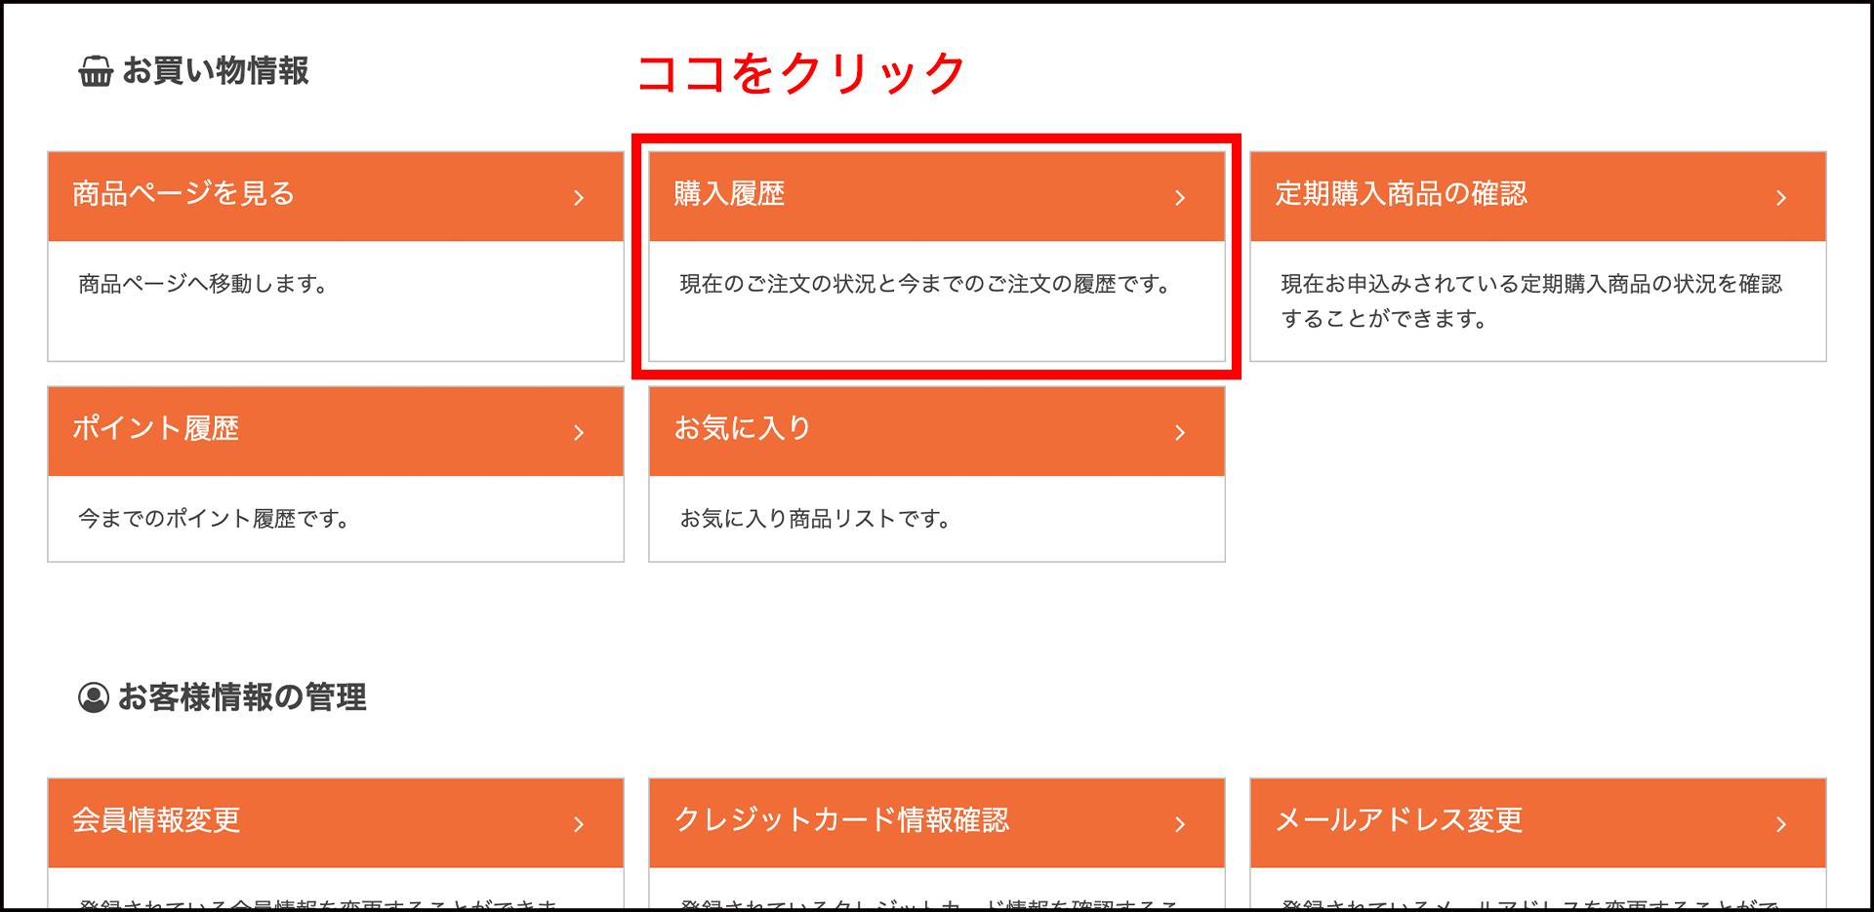Click the chevron arrow on ポイント履歴
The height and width of the screenshot is (912, 1874).
tap(579, 432)
